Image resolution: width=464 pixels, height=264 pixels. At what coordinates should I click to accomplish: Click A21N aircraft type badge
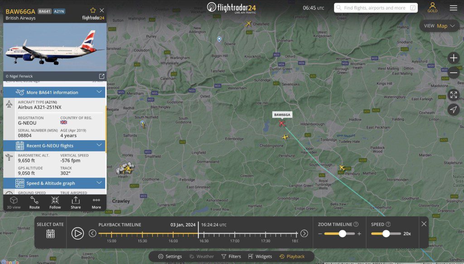pos(59,11)
